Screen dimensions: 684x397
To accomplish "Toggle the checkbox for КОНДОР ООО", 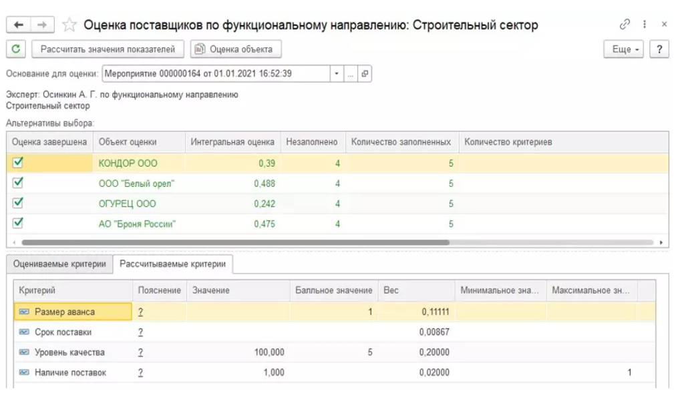I will (x=18, y=163).
